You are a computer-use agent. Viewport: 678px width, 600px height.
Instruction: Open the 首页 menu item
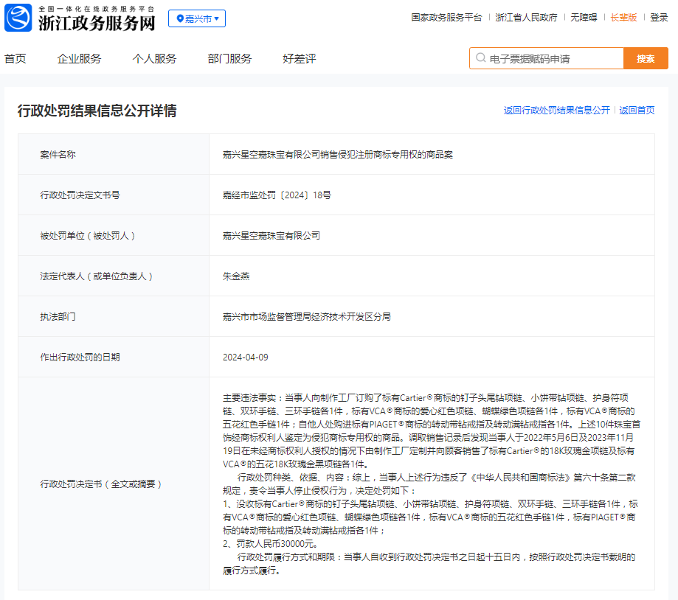[x=15, y=59]
